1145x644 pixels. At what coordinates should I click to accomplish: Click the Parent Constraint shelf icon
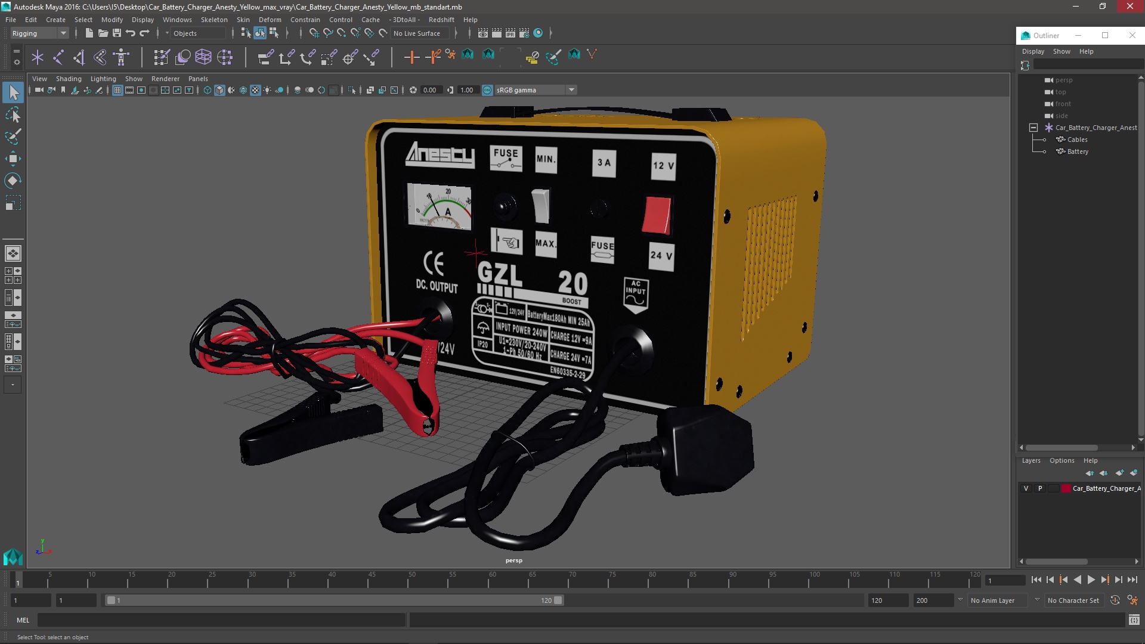265,57
